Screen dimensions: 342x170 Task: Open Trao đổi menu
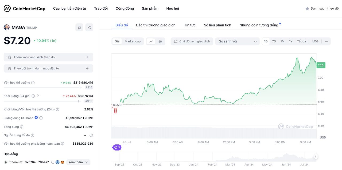coord(101,9)
